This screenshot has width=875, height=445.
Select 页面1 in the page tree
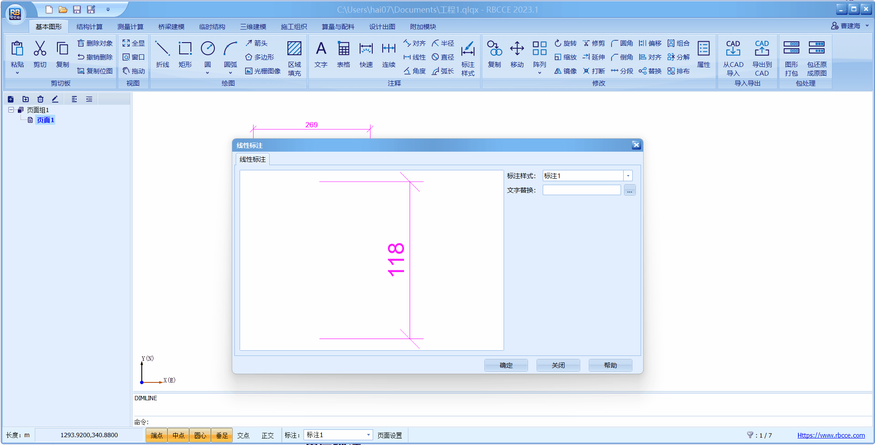point(45,120)
